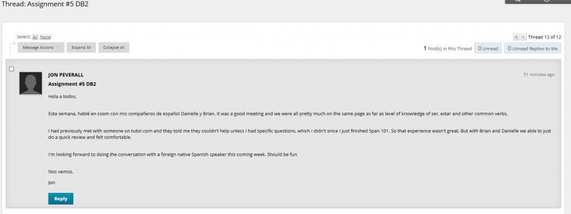Jump to the first thread using double-arrow icon

click(x=516, y=37)
